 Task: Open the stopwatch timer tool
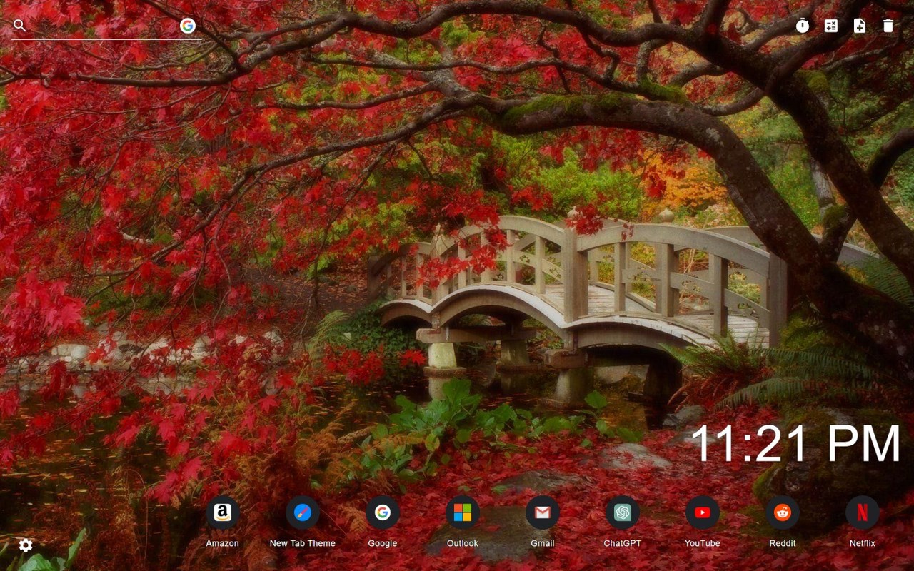803,26
